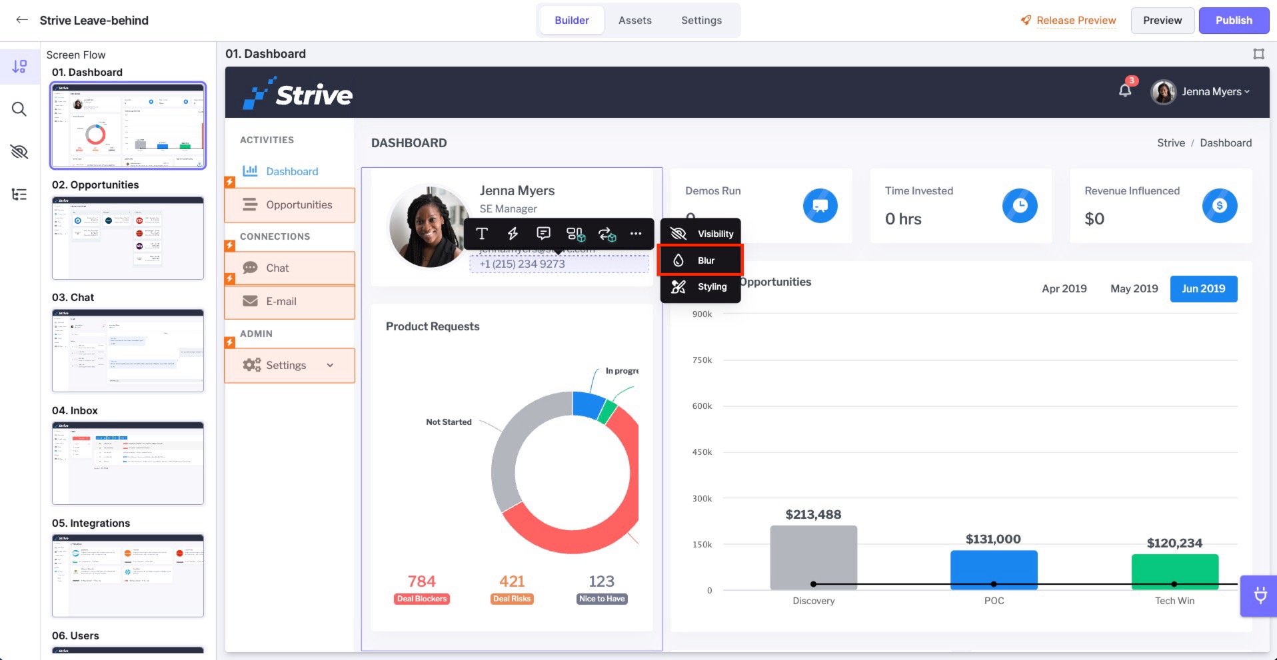Expand the Jenna Myers user dropdown
The image size is (1277, 660).
[1216, 92]
